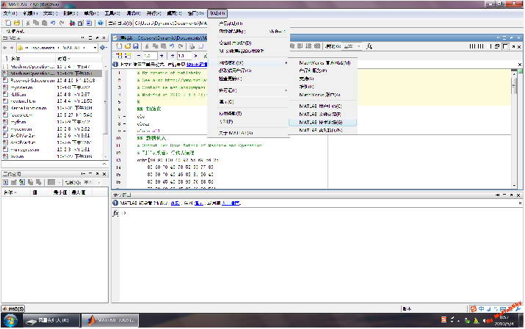The width and height of the screenshot is (525, 329).
Task: Click the Windows Start button
Action: [10, 321]
